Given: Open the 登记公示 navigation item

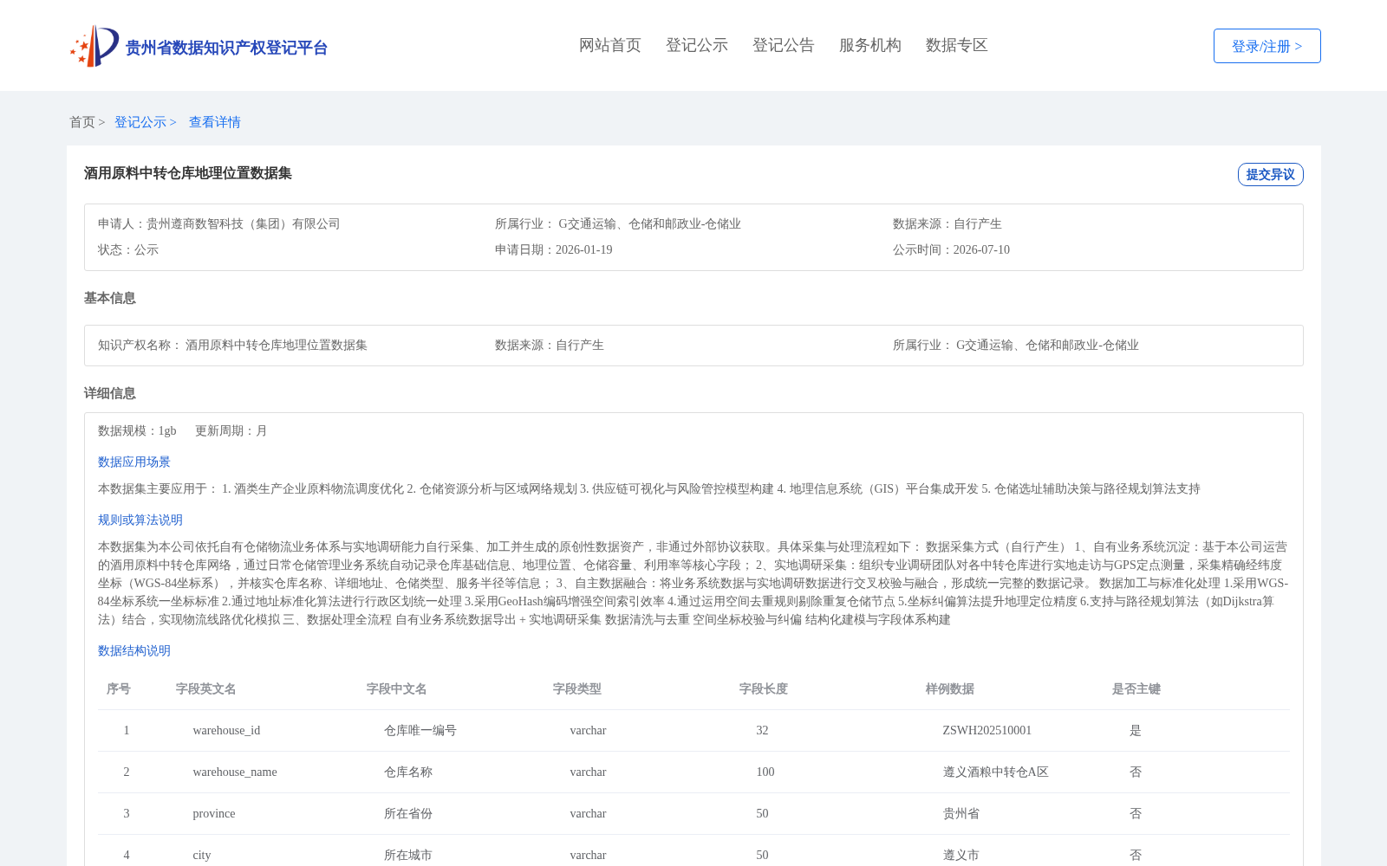Looking at the screenshot, I should coord(697,45).
